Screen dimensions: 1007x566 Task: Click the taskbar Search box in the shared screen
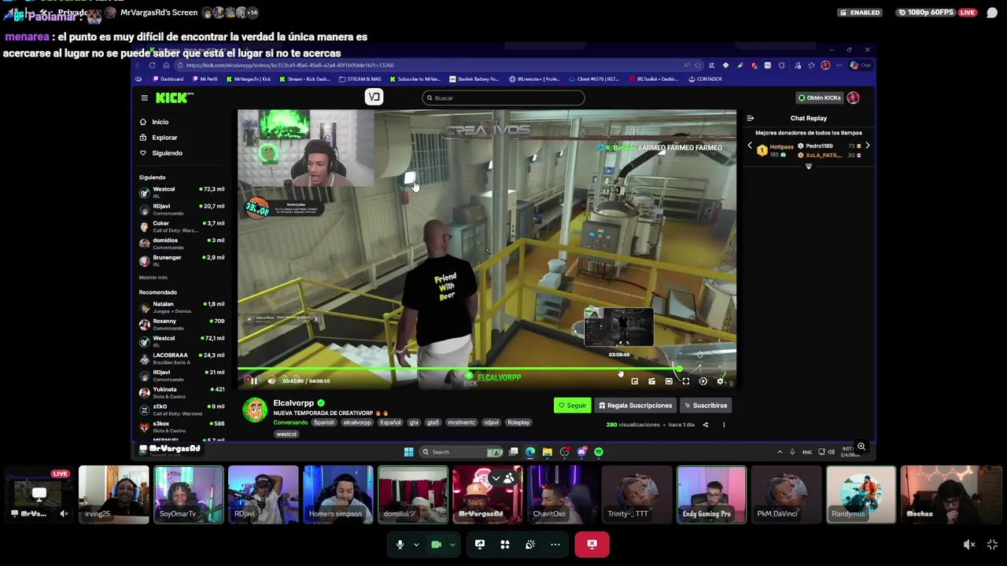462,452
